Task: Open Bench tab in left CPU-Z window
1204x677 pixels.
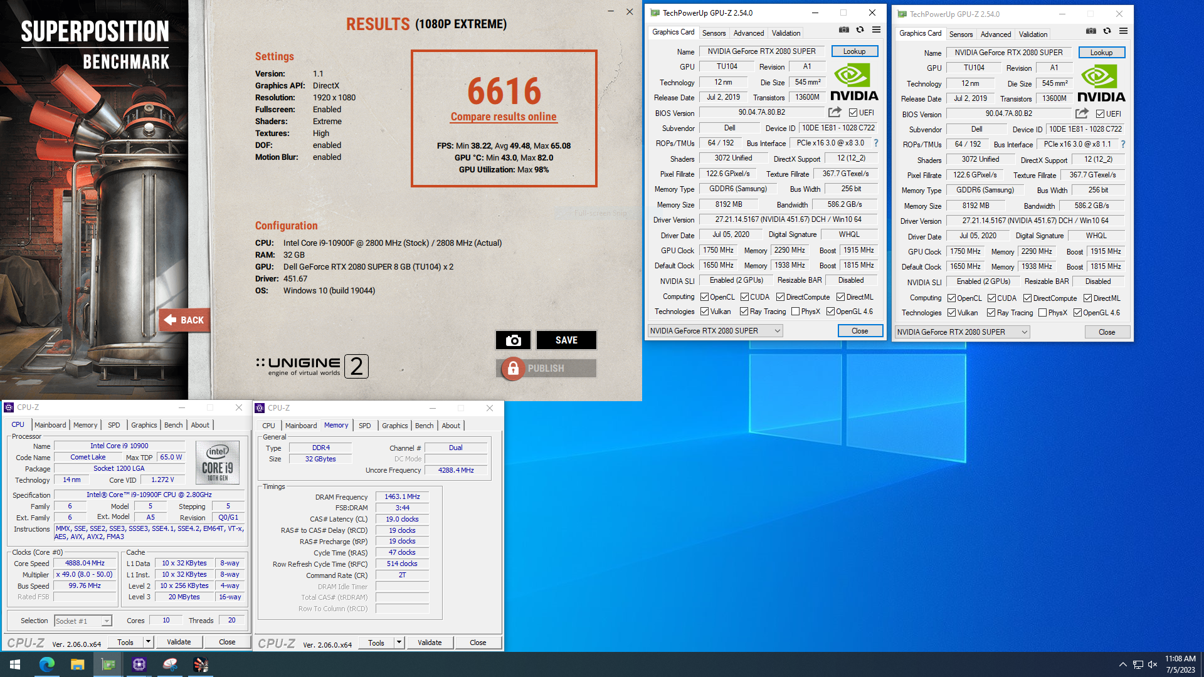Action: 173,425
